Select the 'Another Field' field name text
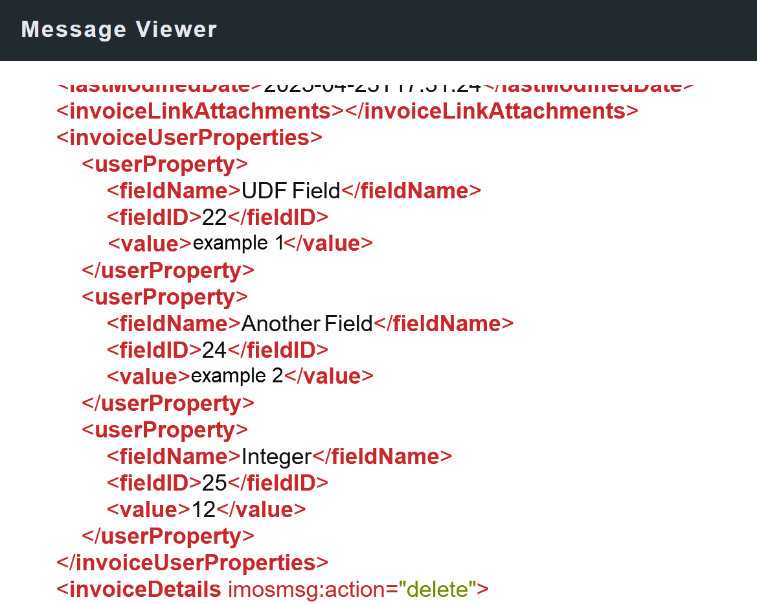The width and height of the screenshot is (757, 604). point(307,323)
